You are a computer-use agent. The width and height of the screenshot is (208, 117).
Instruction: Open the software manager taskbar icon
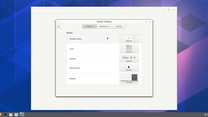(x=16, y=114)
